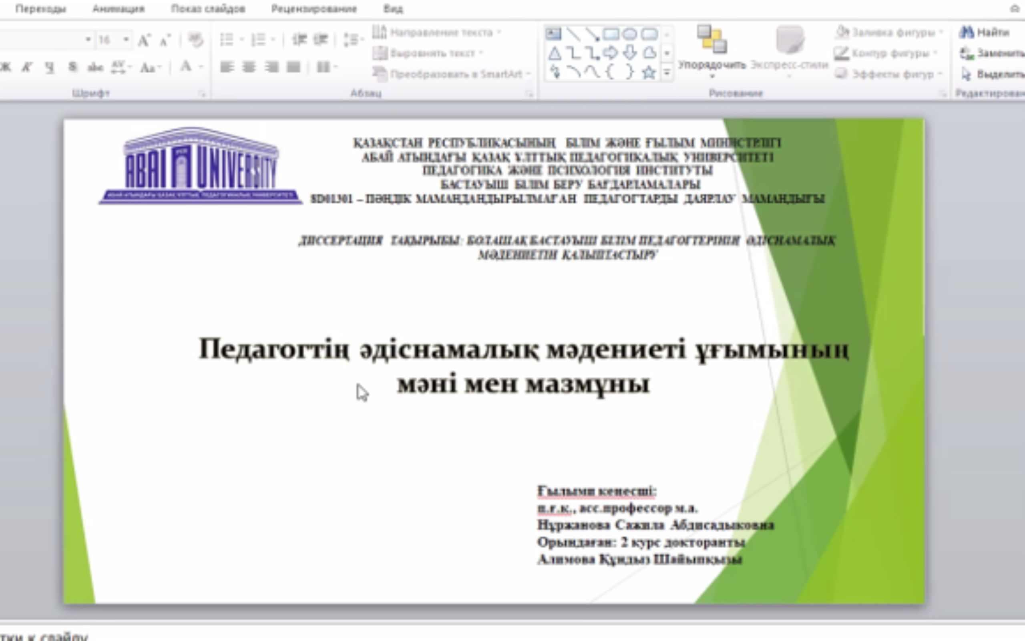Toggle underline Ч formatting
Viewport: 1025px width, 641px height.
50,67
